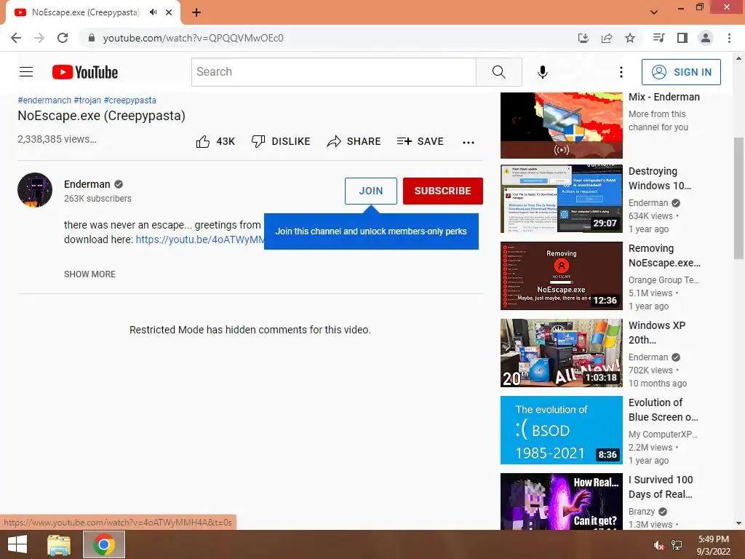Click the browser forward arrow

(39, 38)
